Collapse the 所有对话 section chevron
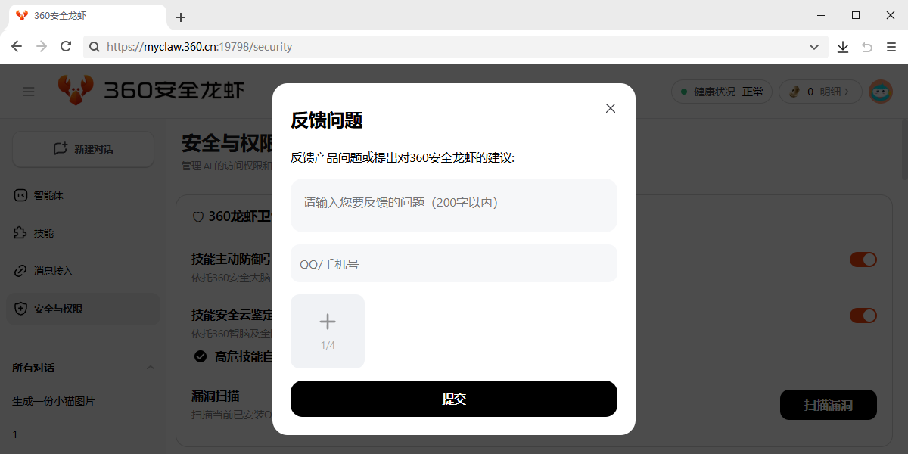Screen dimensions: 908x454 coord(150,368)
